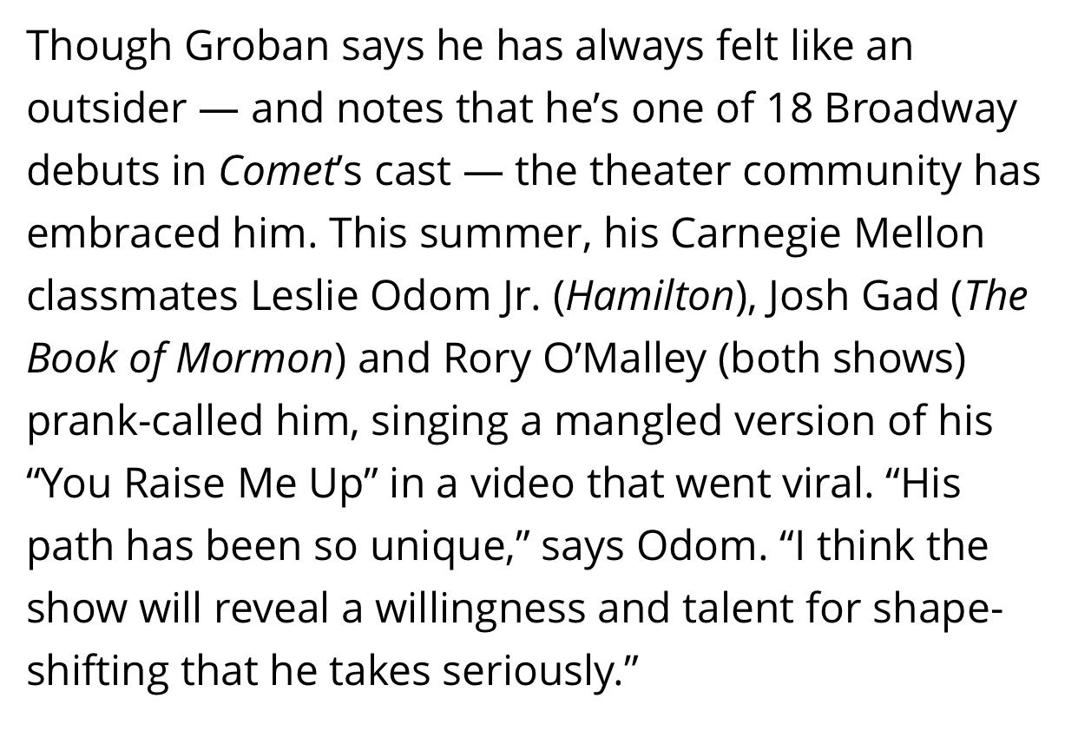The height and width of the screenshot is (731, 1078).
Task: Click the word "viral"
Action: (825, 484)
